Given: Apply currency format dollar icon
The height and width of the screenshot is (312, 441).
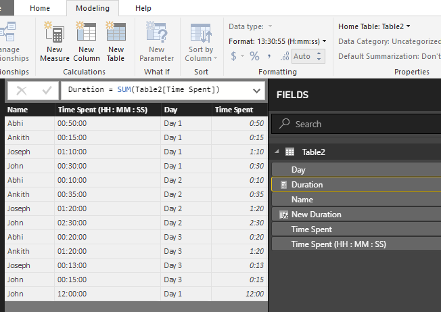Looking at the screenshot, I should click(233, 56).
